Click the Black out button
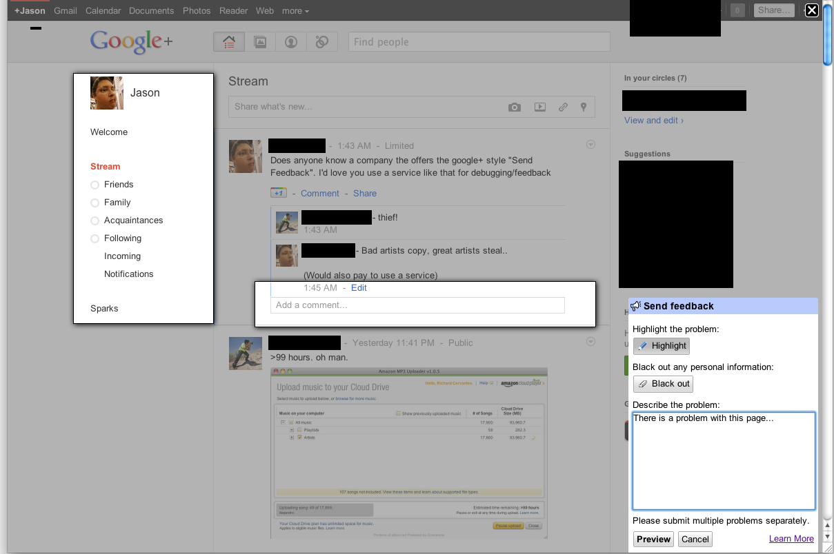This screenshot has width=834, height=554. coord(663,384)
